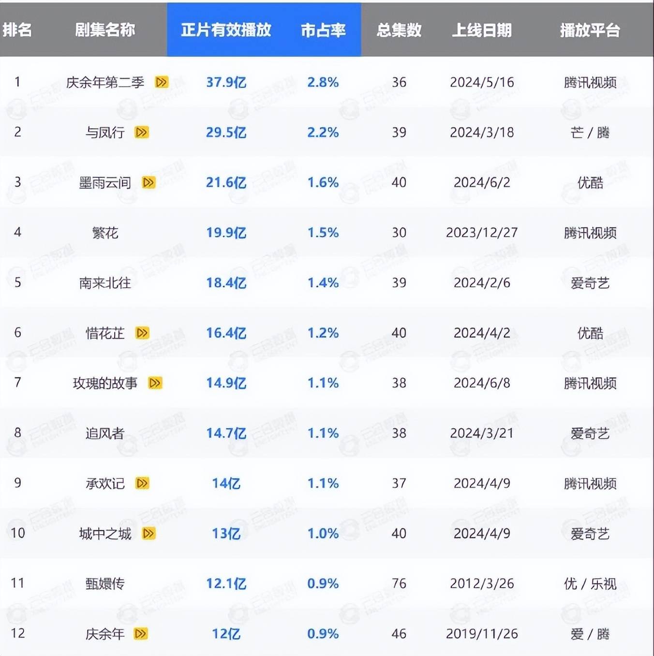The width and height of the screenshot is (654, 656).
Task: Click the date 2024/6/2
Action: coord(482,182)
